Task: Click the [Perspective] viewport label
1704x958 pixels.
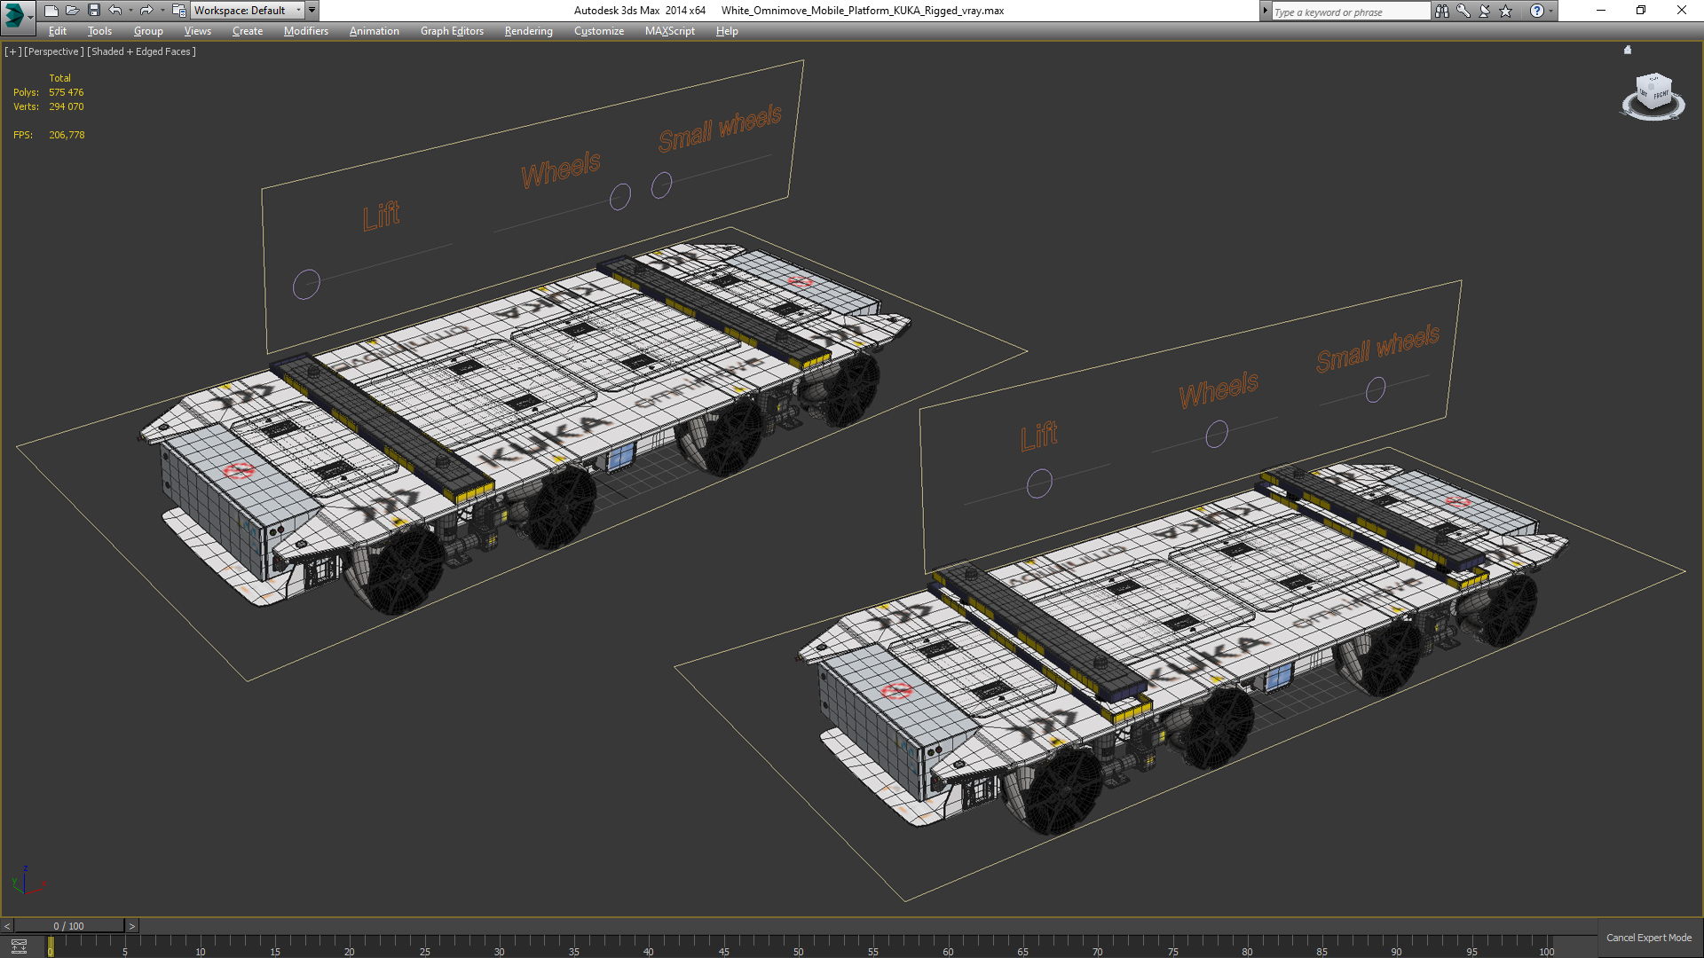Action: [54, 51]
